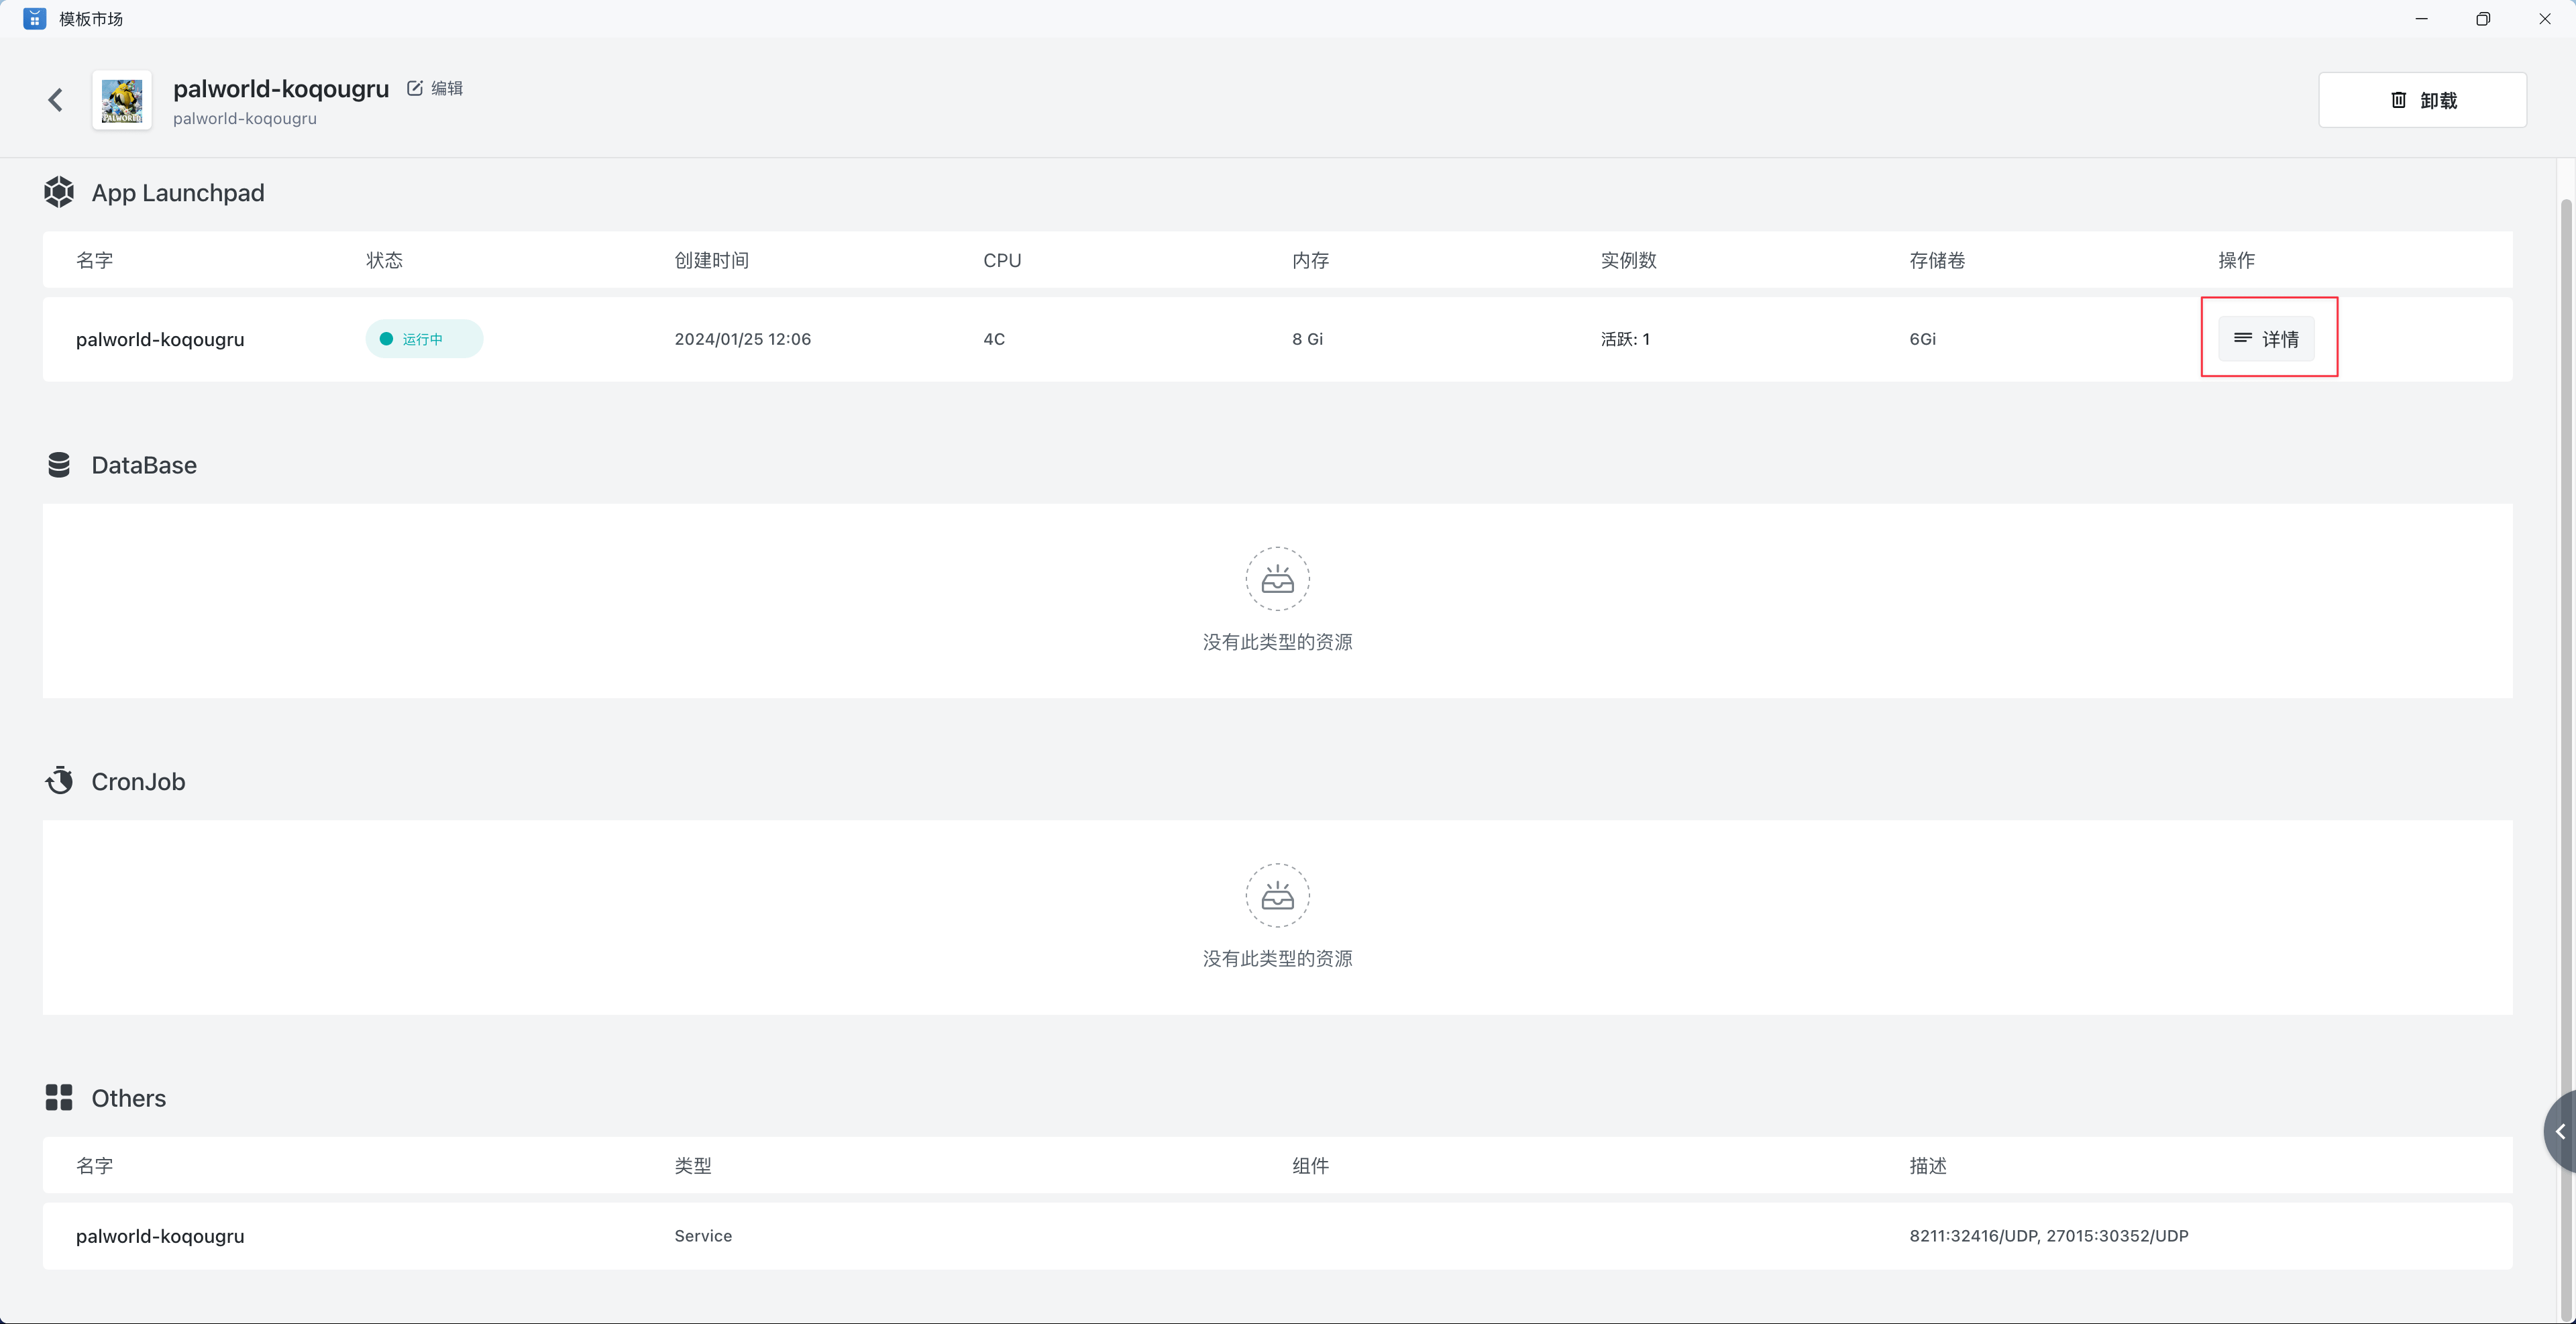Image resolution: width=2576 pixels, height=1324 pixels.
Task: Click the storage volume value 6Gi
Action: click(1922, 339)
